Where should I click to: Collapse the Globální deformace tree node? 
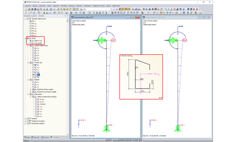25,19
